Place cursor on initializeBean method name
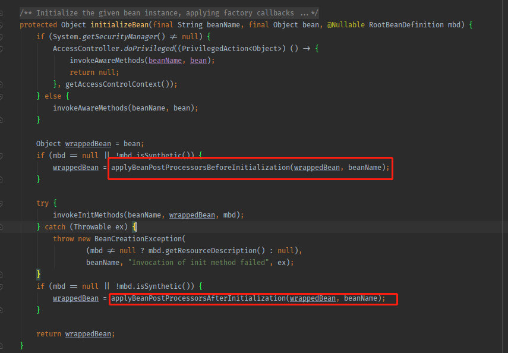The width and height of the screenshot is (508, 353). click(119, 25)
